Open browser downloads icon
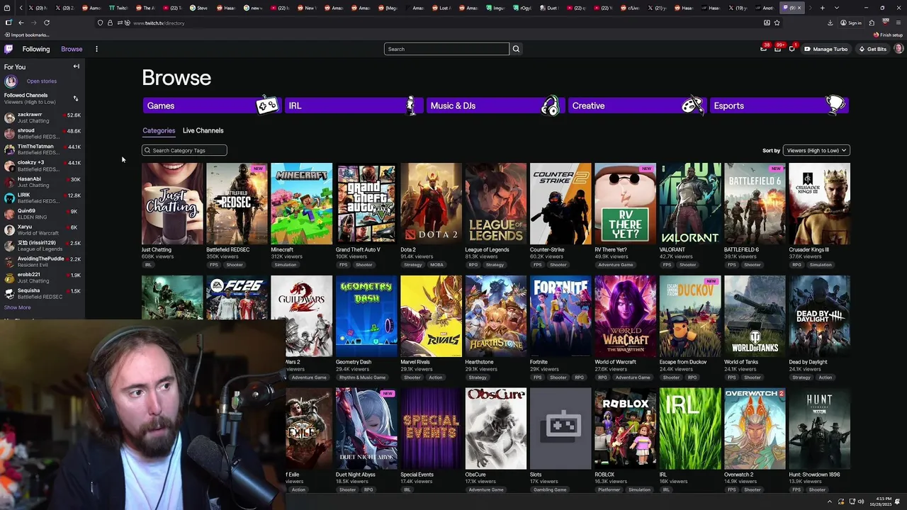Screen dimensions: 907x510 coord(830,23)
